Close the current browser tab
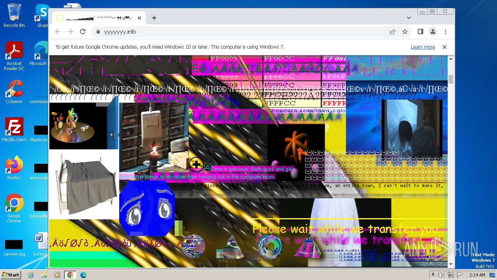Image resolution: width=497 pixels, height=280 pixels. (139, 18)
